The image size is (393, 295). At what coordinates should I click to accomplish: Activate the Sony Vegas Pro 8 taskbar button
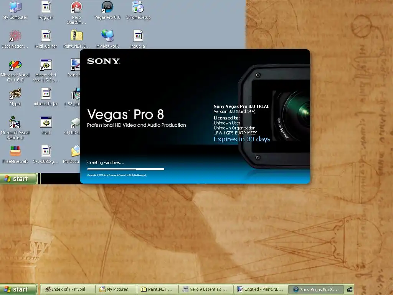pos(316,290)
